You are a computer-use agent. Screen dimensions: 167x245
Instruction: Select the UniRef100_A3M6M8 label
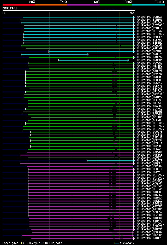click(150, 80)
